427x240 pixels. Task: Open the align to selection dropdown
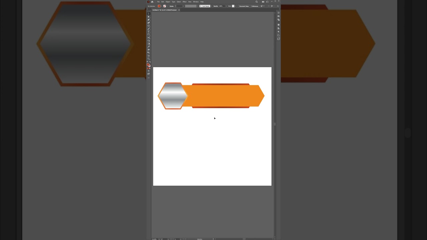click(x=263, y=6)
